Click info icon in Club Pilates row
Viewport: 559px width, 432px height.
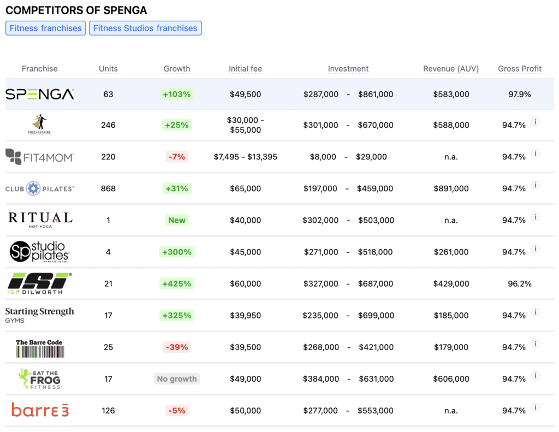pos(535,185)
